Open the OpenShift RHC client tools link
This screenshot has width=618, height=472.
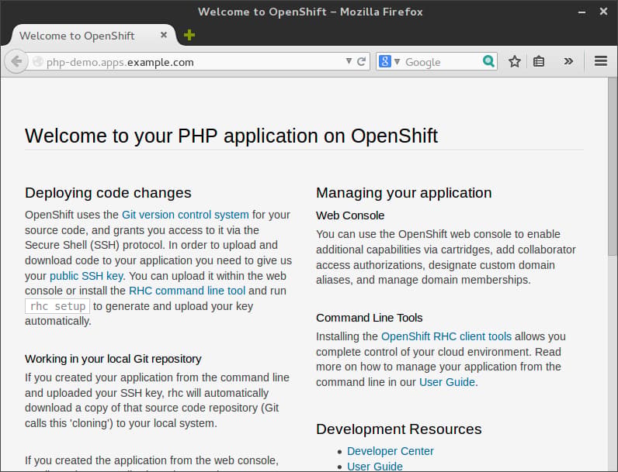[446, 336]
